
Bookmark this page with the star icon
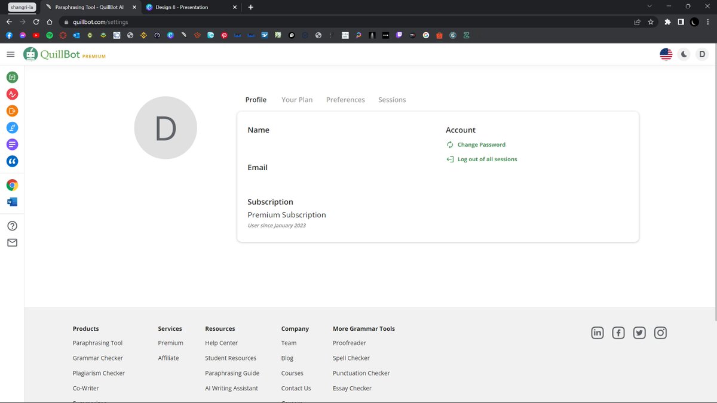click(x=651, y=21)
